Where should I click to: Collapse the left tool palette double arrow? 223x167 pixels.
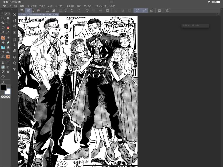1,9
